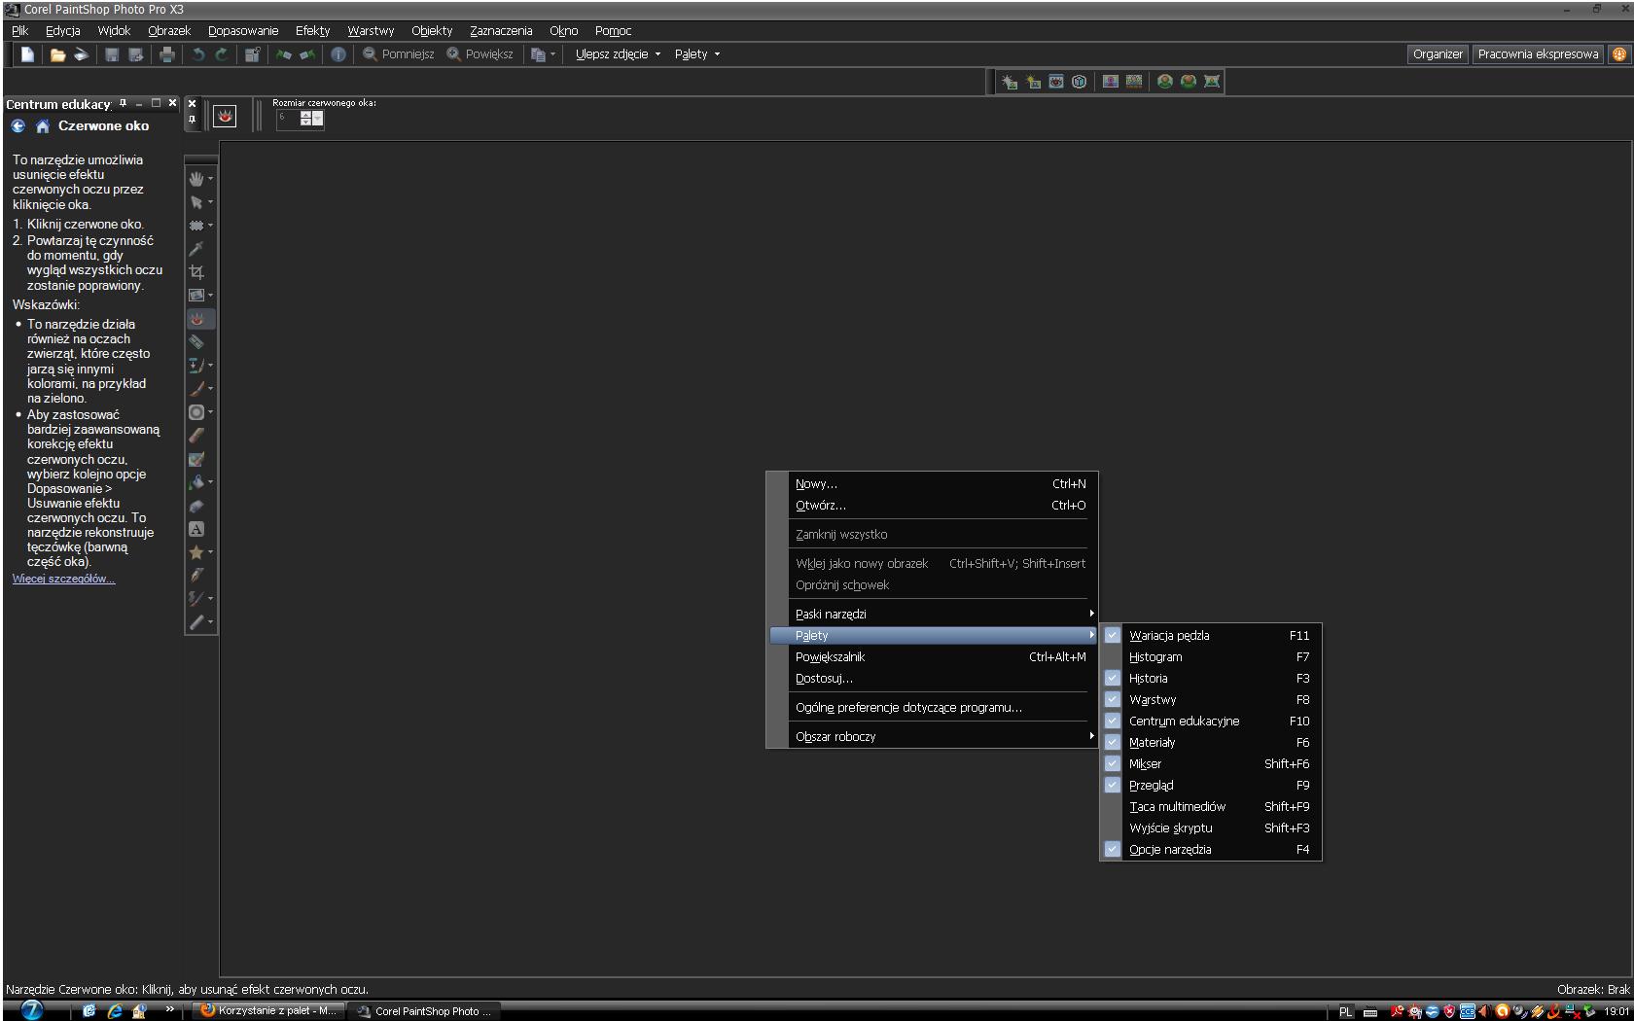Enable the Histogram palette
The height and width of the screenshot is (1021, 1634).
[x=1155, y=657]
